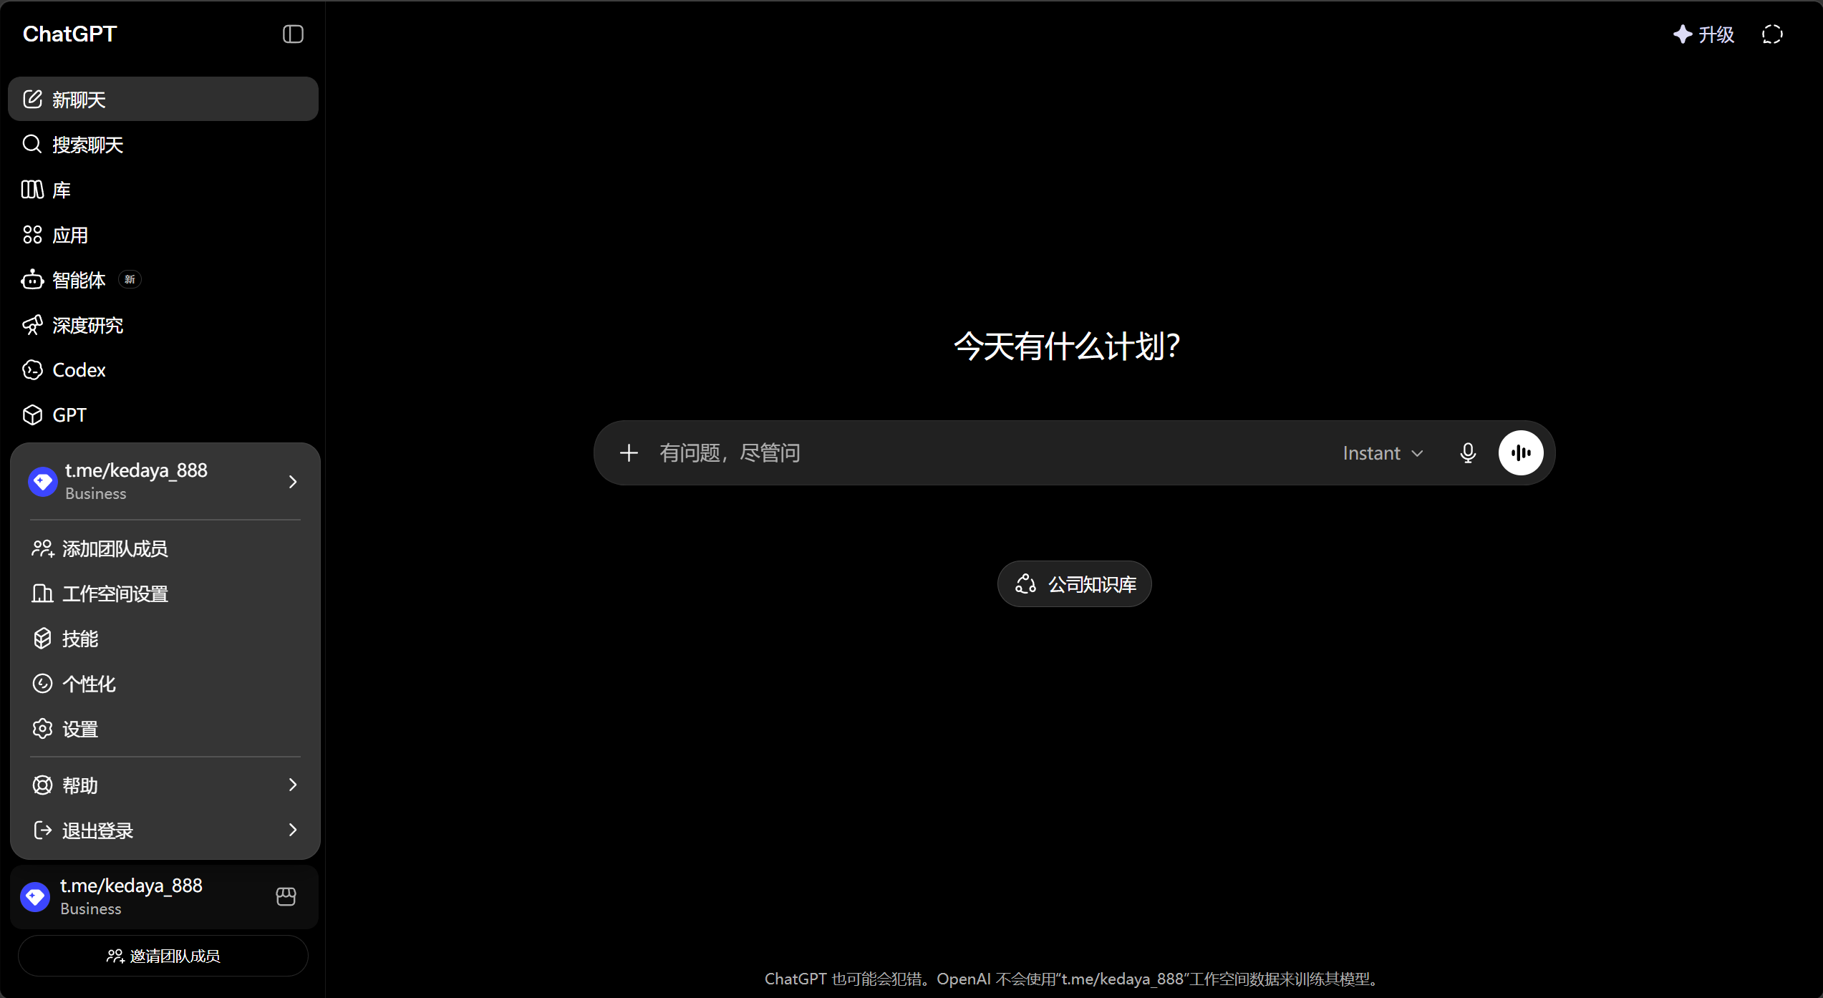Viewport: 1823px width, 998px height.
Task: Open the Library (库) section
Action: coord(163,190)
